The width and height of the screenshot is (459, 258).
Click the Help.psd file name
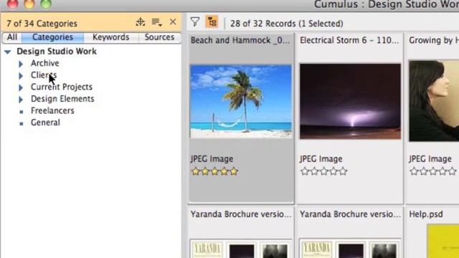coord(426,214)
